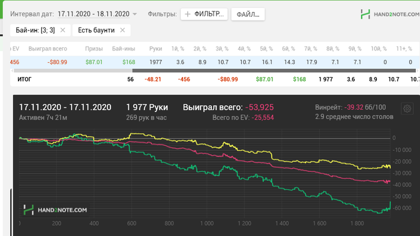The image size is (420, 236).
Task: Select the $87.01 prizes cell in data row
Action: pos(94,62)
